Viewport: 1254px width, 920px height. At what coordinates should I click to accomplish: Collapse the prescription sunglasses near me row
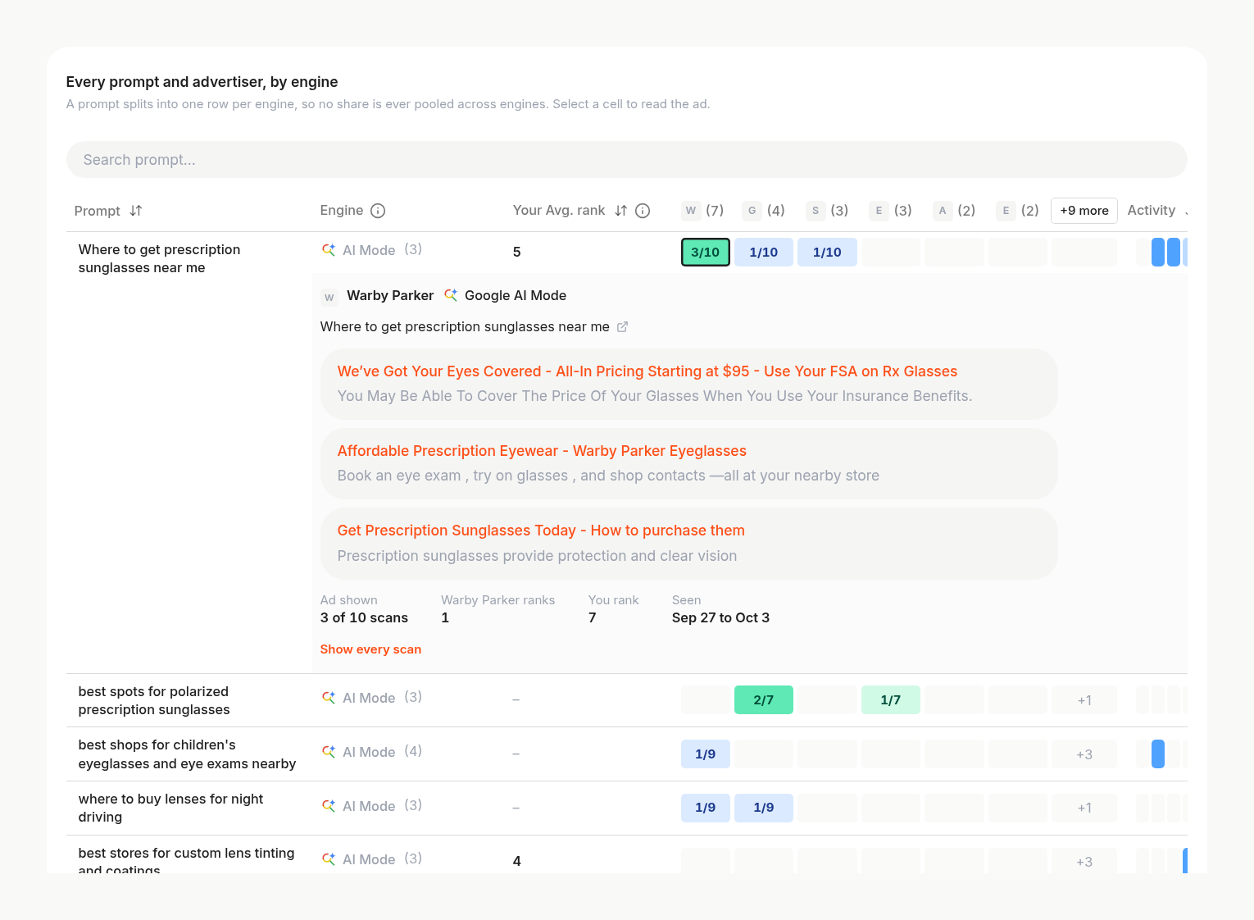click(x=159, y=258)
